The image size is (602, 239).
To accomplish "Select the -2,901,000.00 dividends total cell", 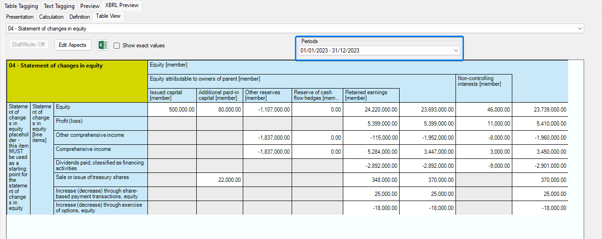I will coord(540,165).
